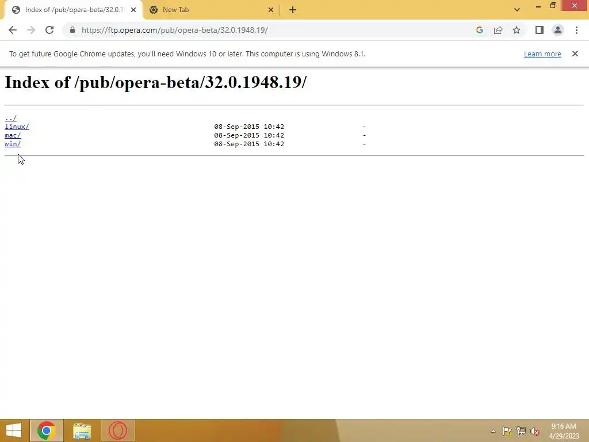
Task: Click the Chrome taskbar icon
Action: coord(47,430)
